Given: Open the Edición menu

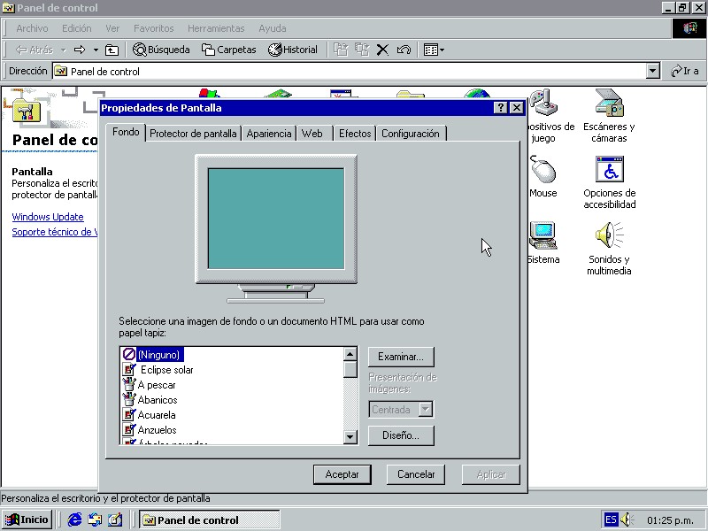Looking at the screenshot, I should (x=77, y=28).
